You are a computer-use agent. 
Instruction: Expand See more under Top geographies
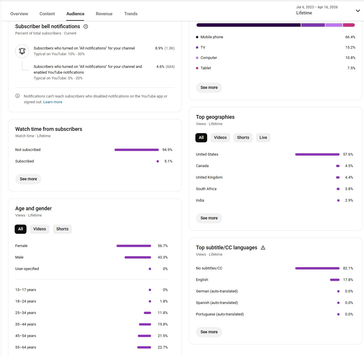coord(209,218)
